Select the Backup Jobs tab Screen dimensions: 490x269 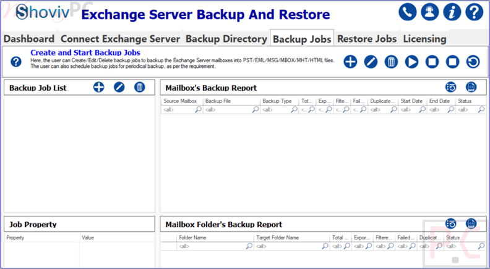(x=302, y=39)
